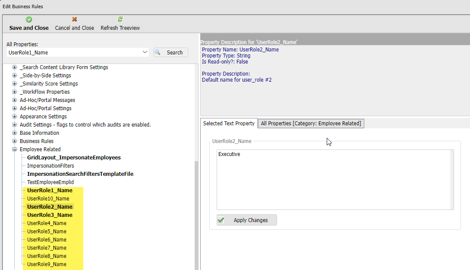Expand the Base Information node
The width and height of the screenshot is (470, 270).
15,133
